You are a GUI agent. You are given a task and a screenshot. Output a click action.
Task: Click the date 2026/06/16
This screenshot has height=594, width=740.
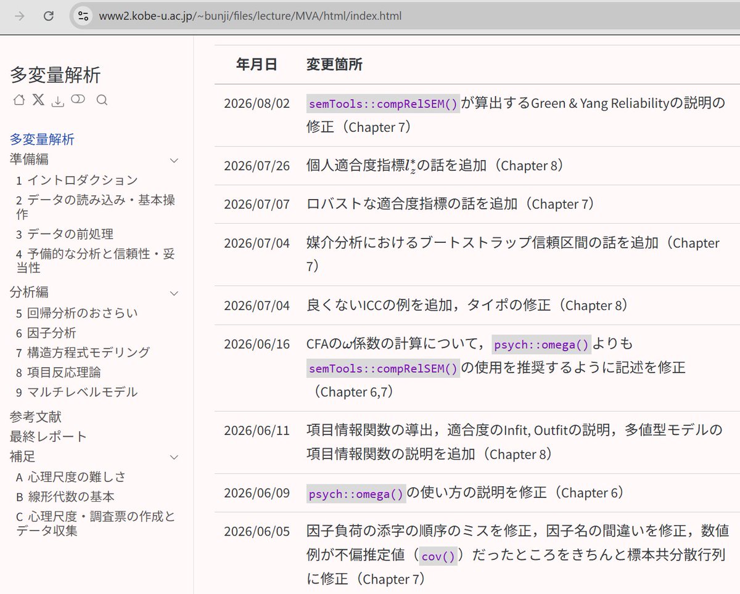[x=257, y=343]
